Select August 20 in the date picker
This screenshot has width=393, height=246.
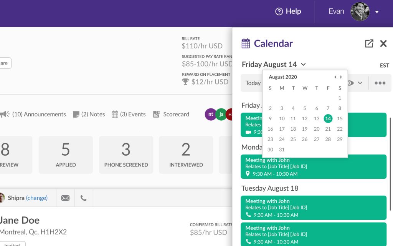coord(317,129)
